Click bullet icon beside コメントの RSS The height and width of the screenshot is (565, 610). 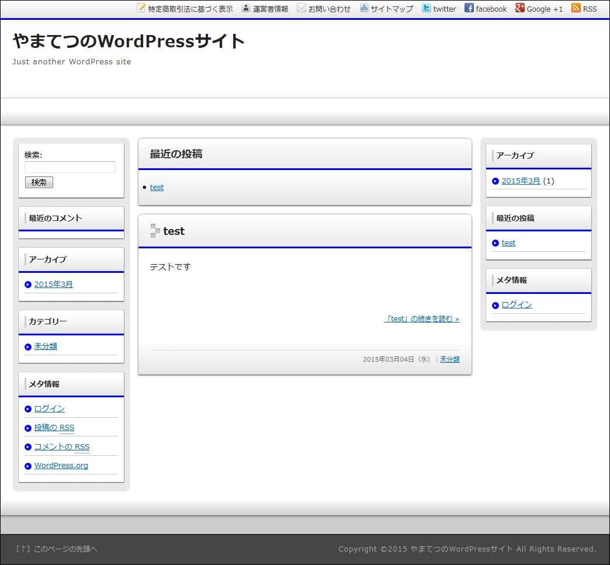(x=28, y=447)
